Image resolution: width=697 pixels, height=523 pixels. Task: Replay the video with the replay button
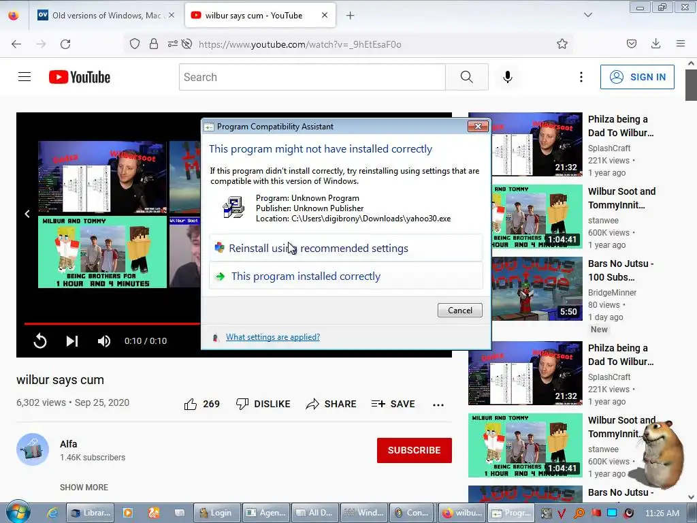(40, 341)
